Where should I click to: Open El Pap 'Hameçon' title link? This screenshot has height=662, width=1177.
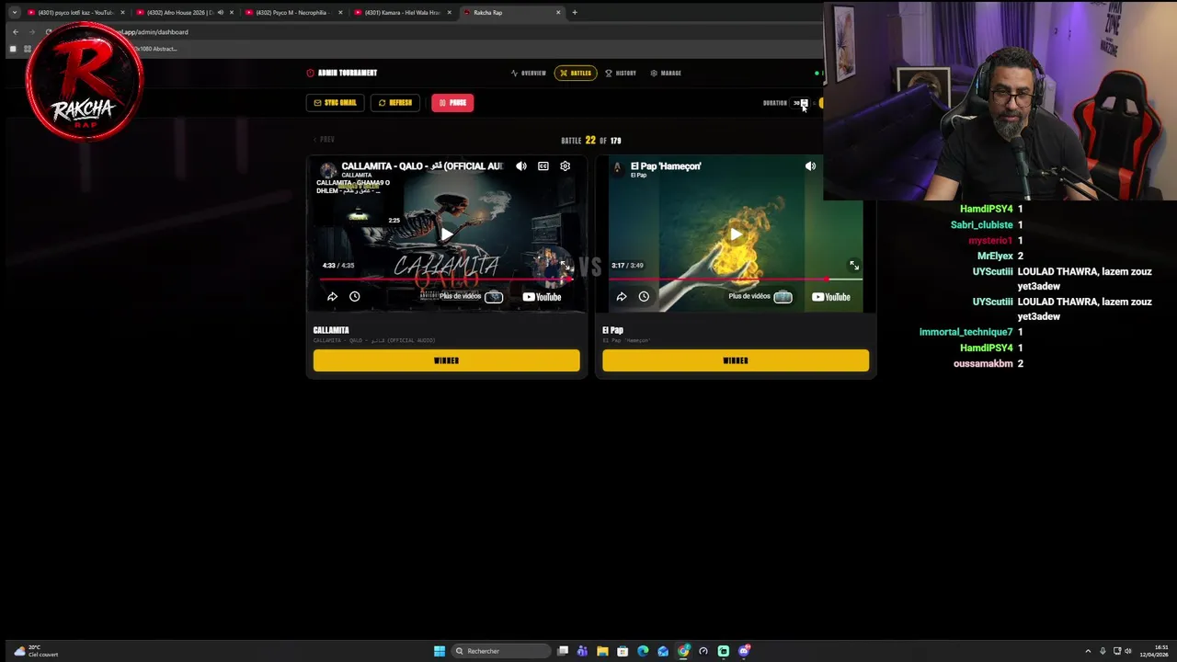(x=666, y=166)
